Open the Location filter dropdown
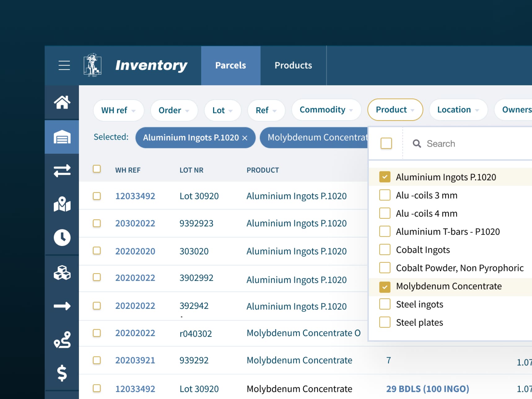This screenshot has height=399, width=532. [x=458, y=110]
